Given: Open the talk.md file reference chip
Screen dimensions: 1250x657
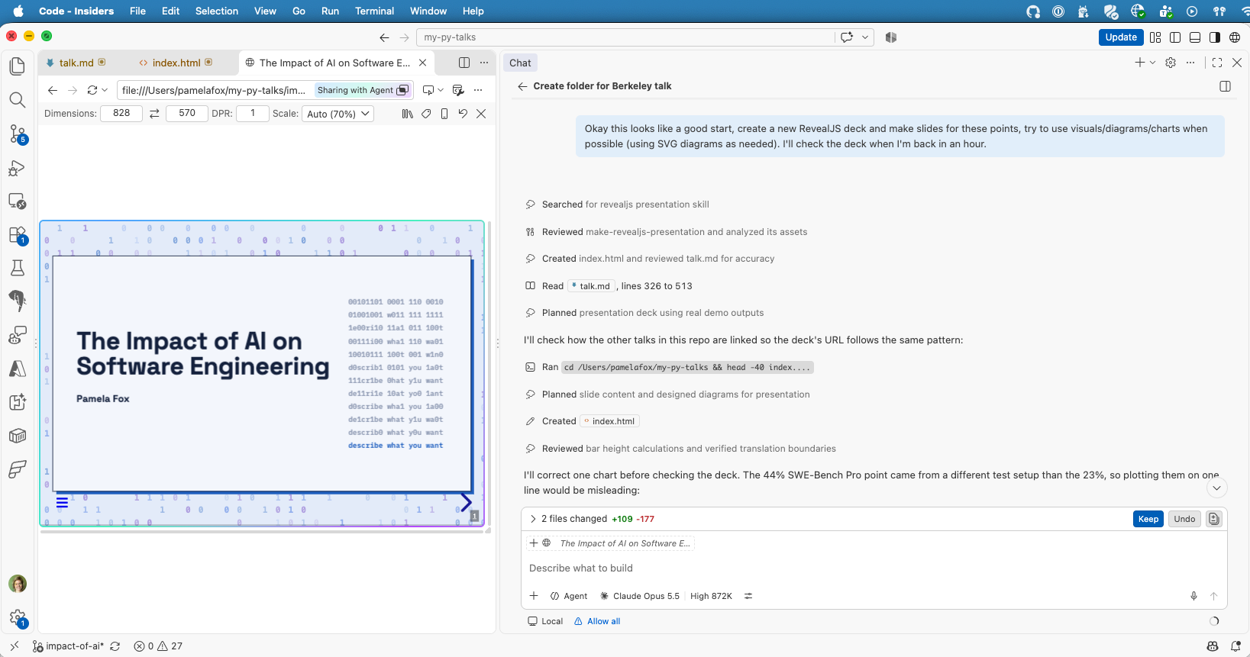Looking at the screenshot, I should (x=592, y=286).
